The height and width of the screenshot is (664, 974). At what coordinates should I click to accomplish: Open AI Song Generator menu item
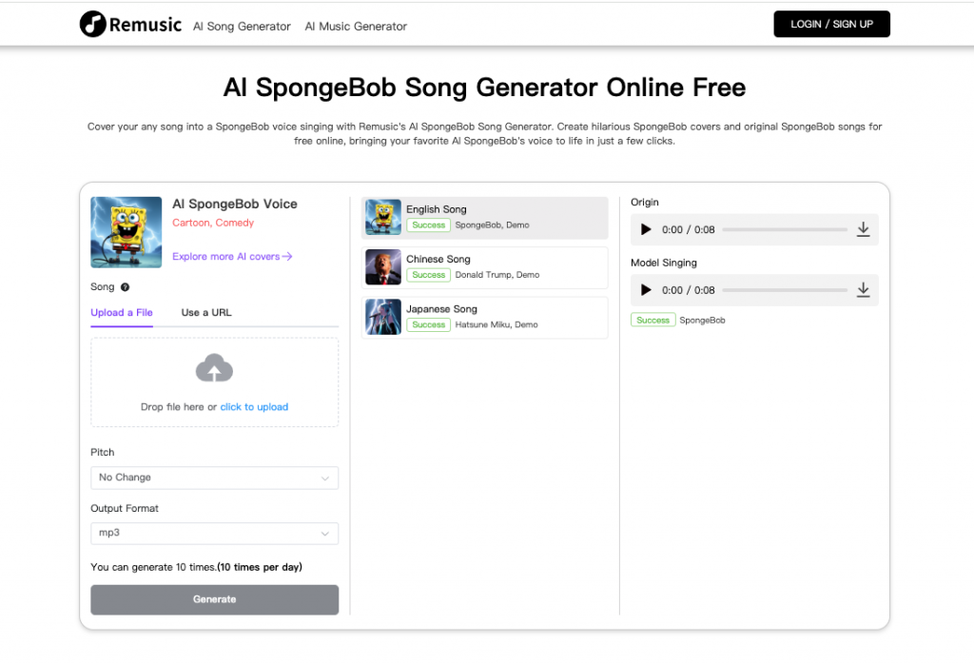[x=242, y=27]
